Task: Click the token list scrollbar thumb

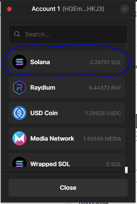Action: 126,47
